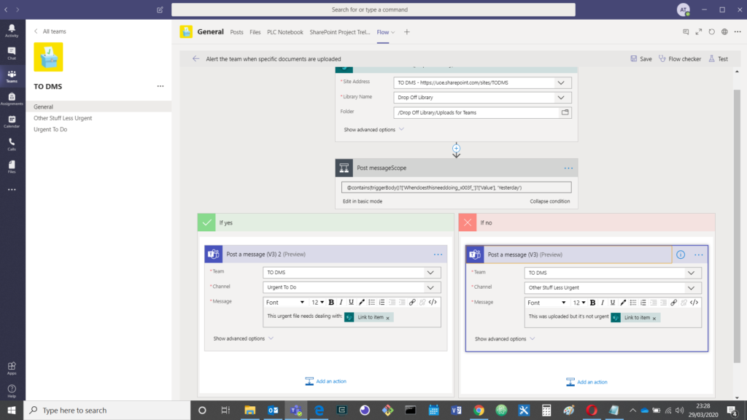Viewport: 747px width, 420px height.
Task: Toggle underline in Urgent To Do message
Action: [x=351, y=302]
